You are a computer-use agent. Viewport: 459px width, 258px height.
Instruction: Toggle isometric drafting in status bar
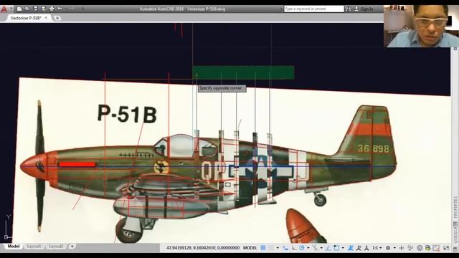[316, 248]
